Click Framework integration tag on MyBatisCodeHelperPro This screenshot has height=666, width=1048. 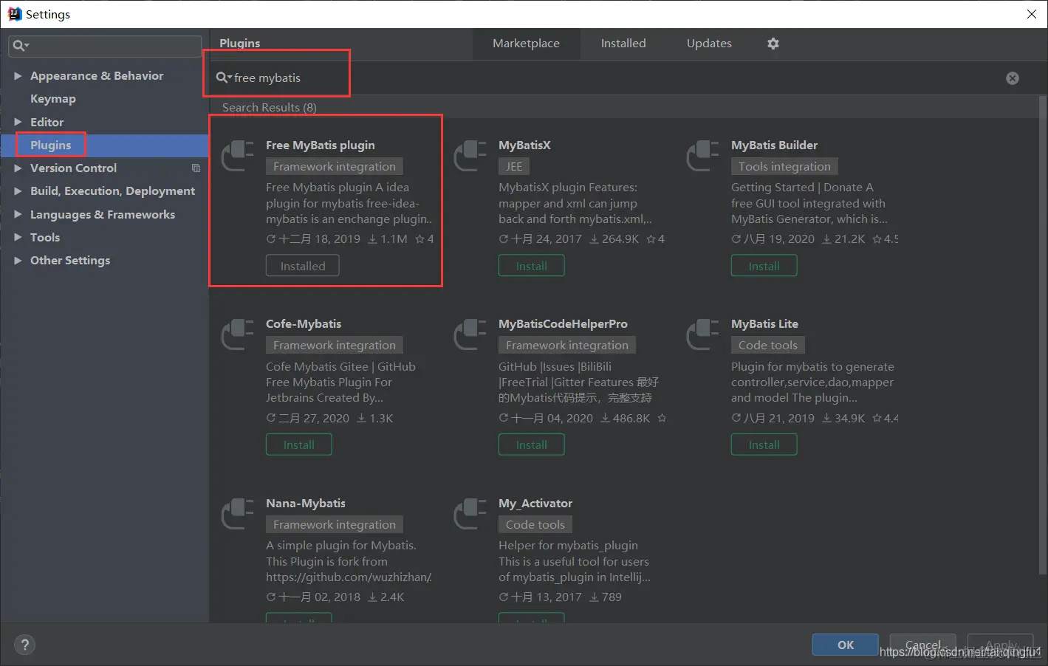[x=567, y=346]
